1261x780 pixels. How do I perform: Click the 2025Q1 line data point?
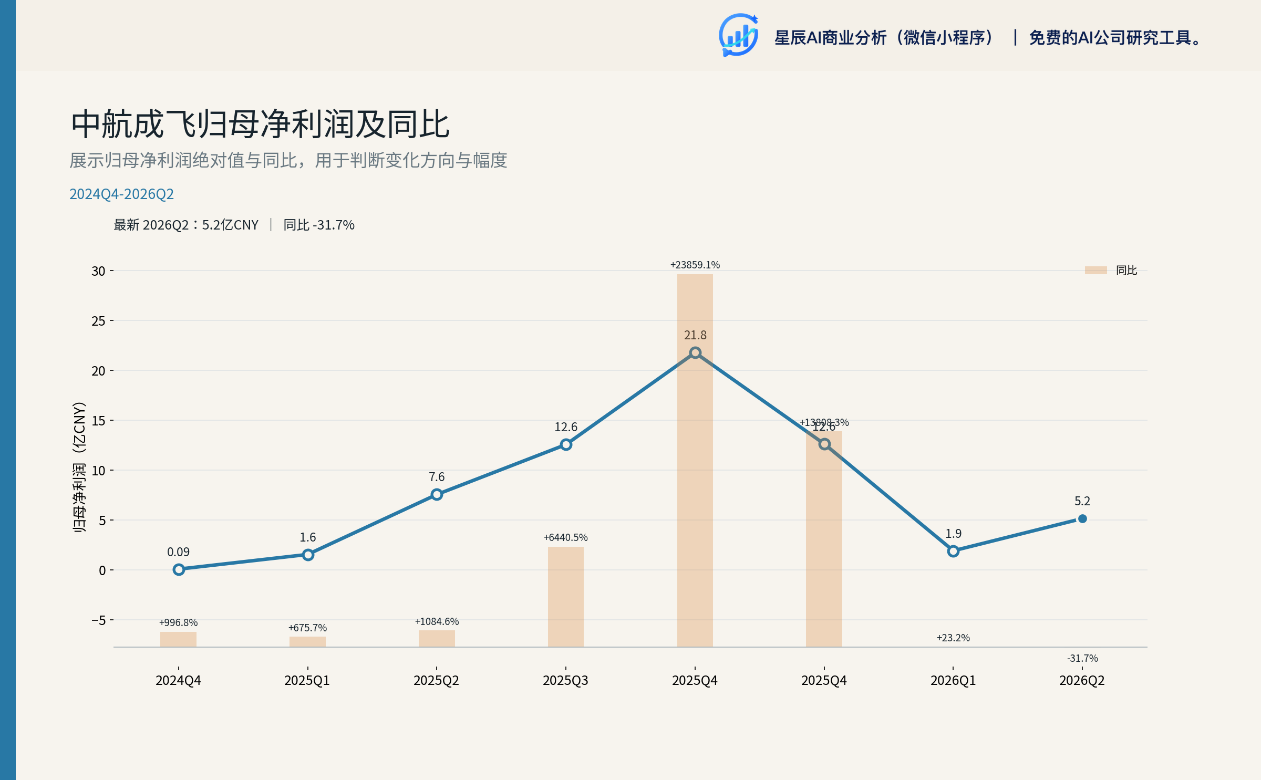coord(308,555)
